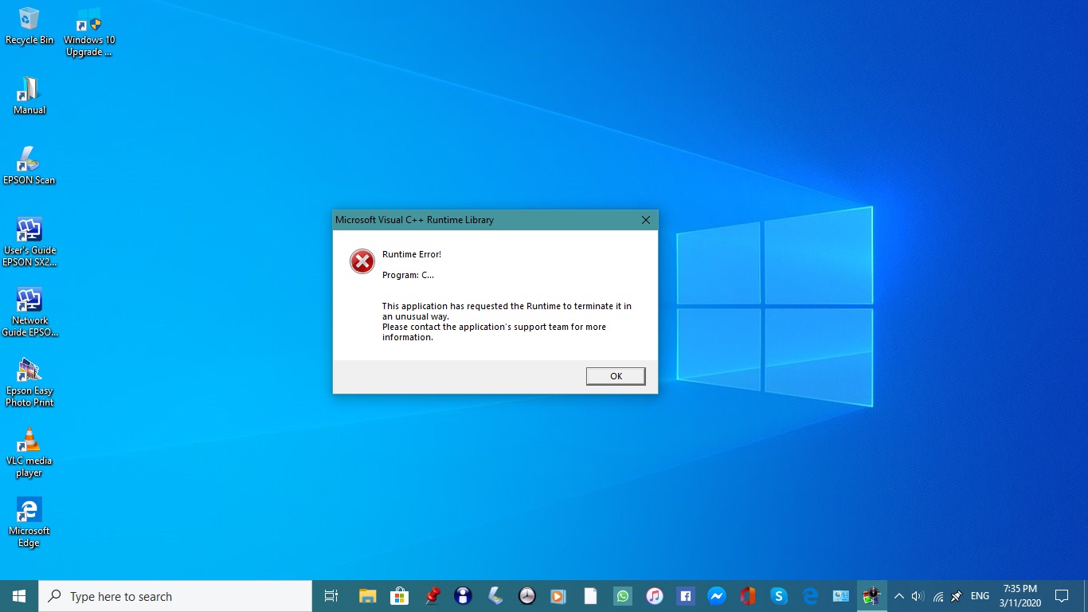Select the Manual desktop shortcut
Image resolution: width=1088 pixels, height=612 pixels.
pyautogui.click(x=29, y=96)
